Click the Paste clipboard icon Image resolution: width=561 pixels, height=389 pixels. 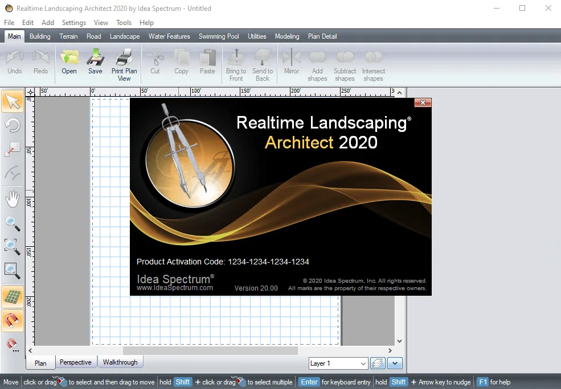tap(207, 57)
